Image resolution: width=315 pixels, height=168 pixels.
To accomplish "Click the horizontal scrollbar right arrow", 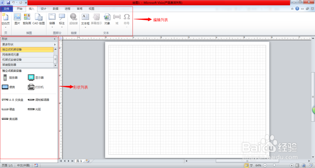I will pos(309,161).
